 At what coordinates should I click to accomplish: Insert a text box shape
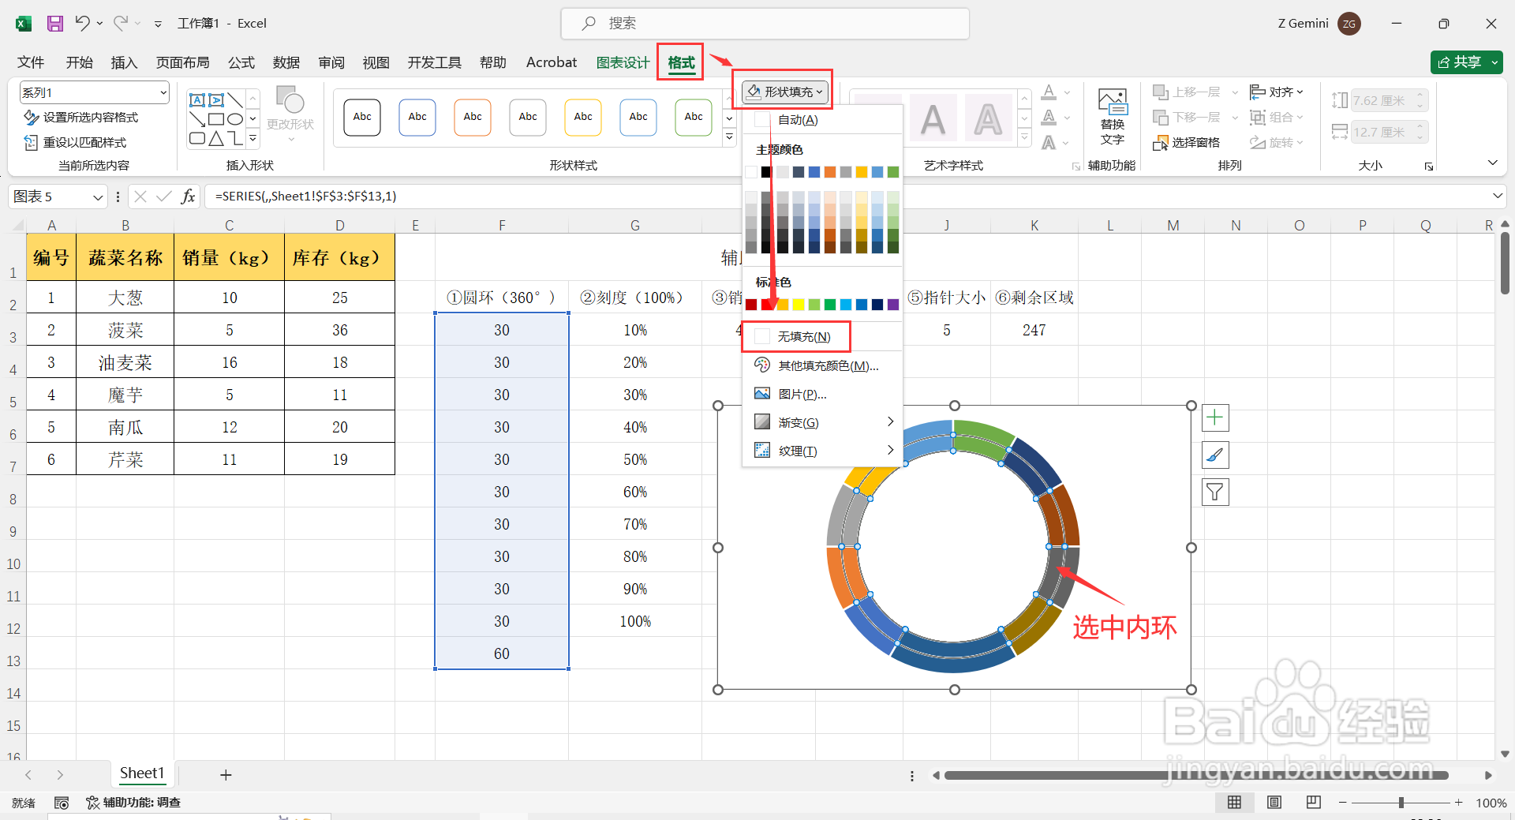197,100
